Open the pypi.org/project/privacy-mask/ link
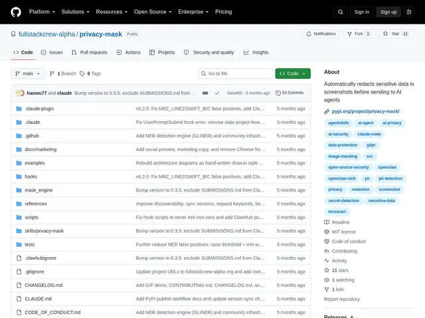Image resolution: width=425 pixels, height=318 pixels. point(366,111)
